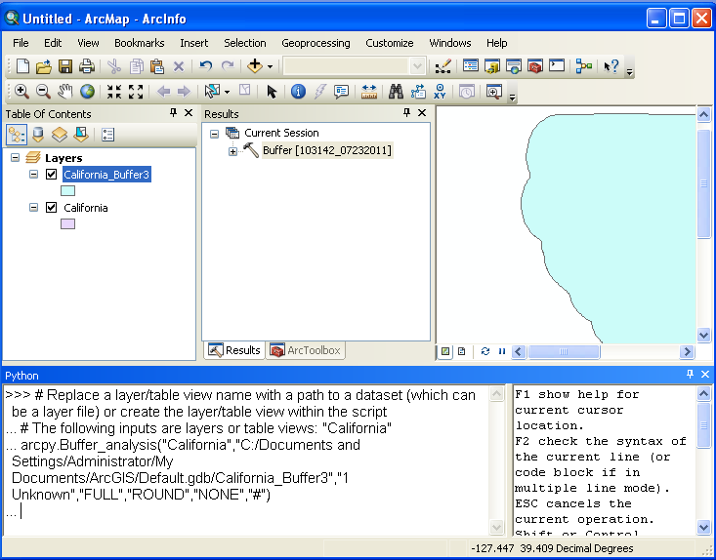Open the Customize menu
Image resolution: width=716 pixels, height=560 pixels.
(x=389, y=43)
